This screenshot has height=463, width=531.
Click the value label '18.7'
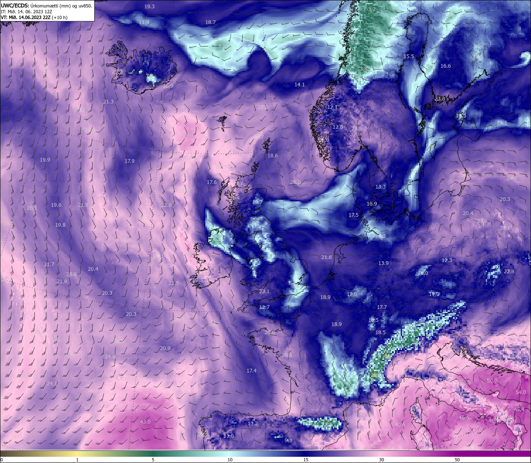coord(210,22)
